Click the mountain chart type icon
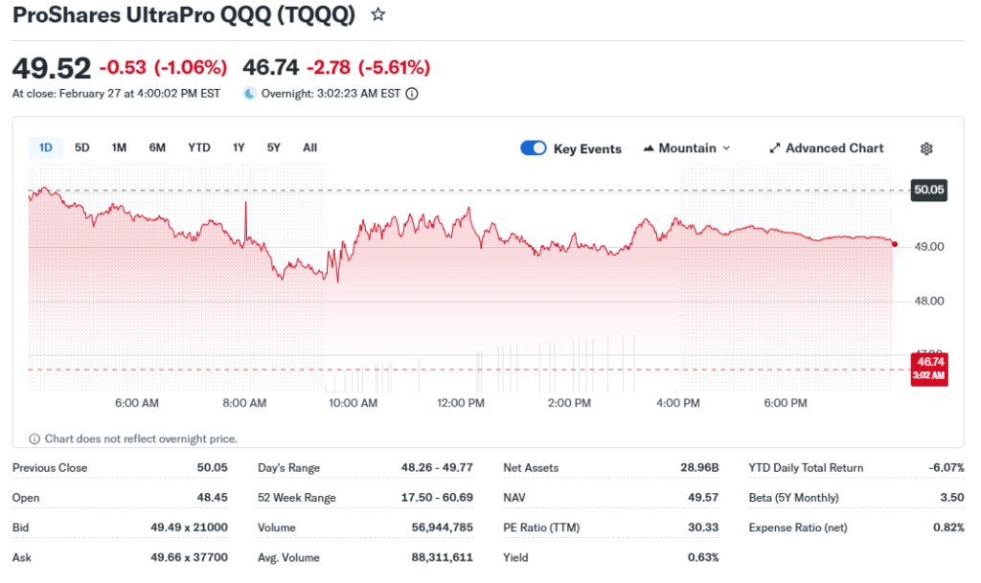 click(x=649, y=148)
